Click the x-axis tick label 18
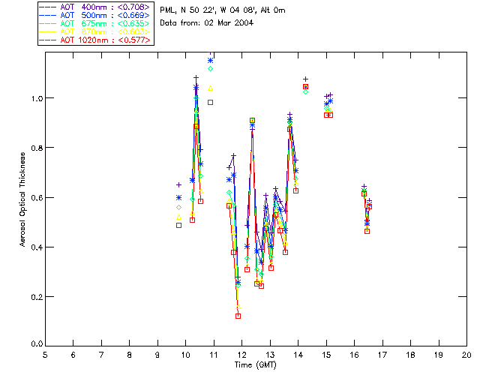The height and width of the screenshot is (384, 480). tap(410, 355)
